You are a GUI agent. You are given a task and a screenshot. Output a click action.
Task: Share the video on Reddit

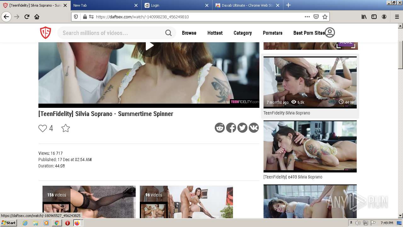click(x=220, y=127)
